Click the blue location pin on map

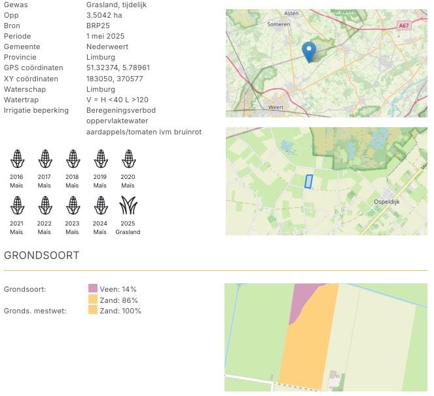[x=308, y=50]
